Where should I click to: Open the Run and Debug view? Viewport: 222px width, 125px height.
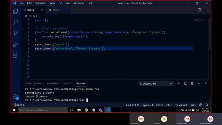[16, 44]
